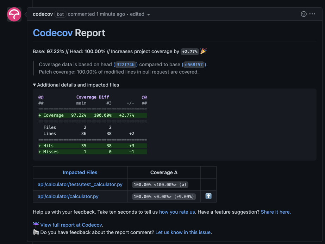Viewport: 325px width, 244px height.
Task: Click the Report heading word
Action: [x=90, y=33]
